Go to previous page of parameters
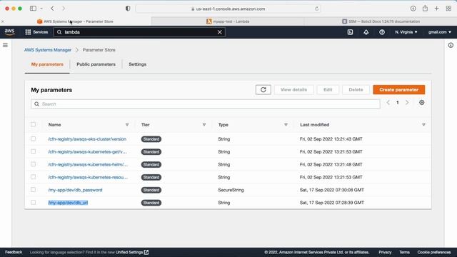Screen dimensions: 457x257 (388, 103)
